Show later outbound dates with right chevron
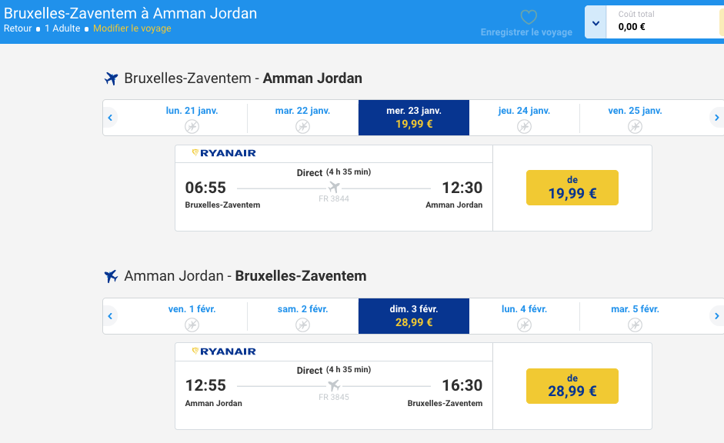This screenshot has width=724, height=443. 716,118
